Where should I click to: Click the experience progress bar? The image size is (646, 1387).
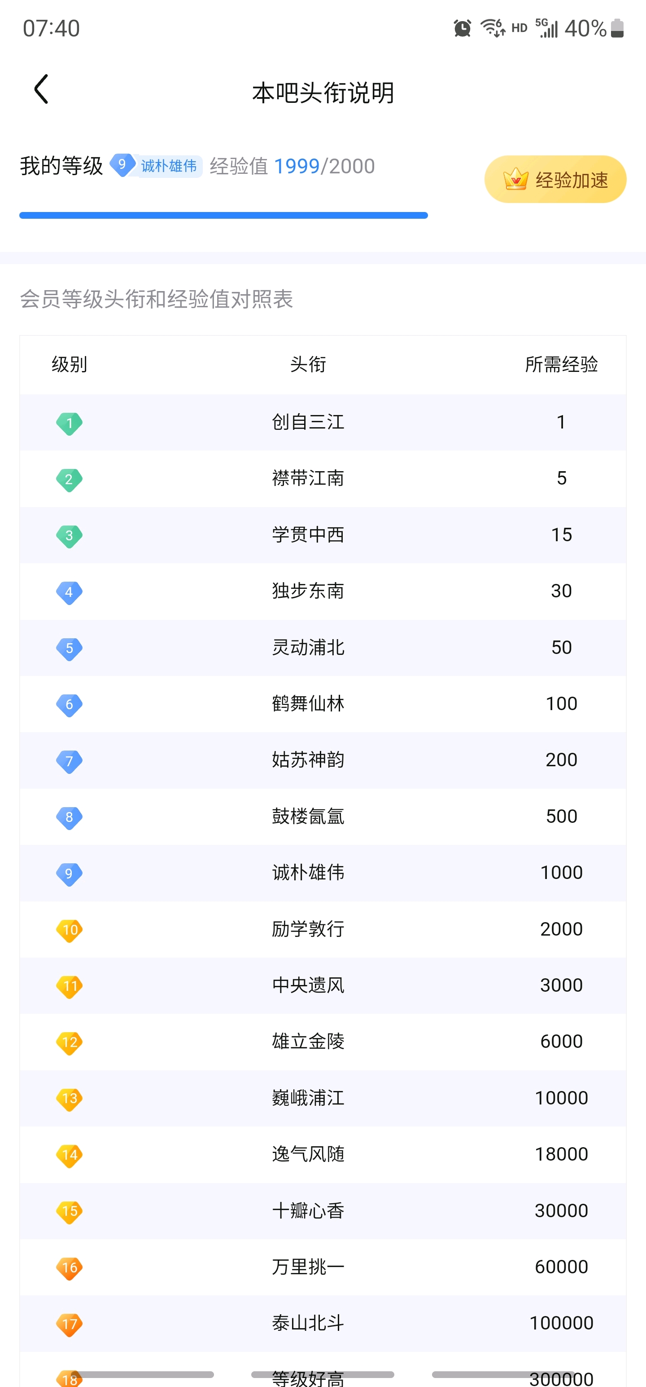coord(224,216)
